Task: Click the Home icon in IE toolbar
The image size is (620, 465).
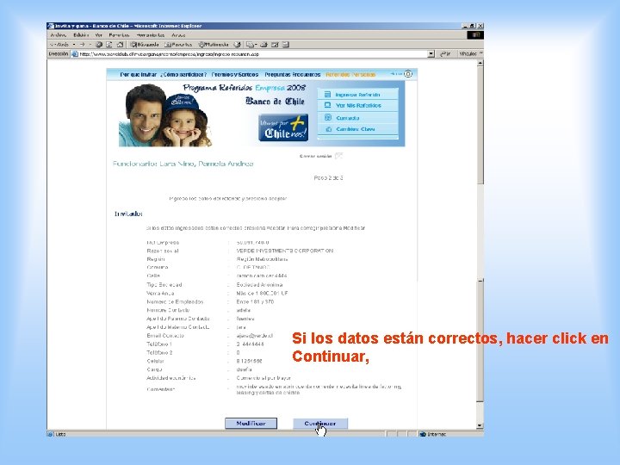Action: click(x=121, y=45)
